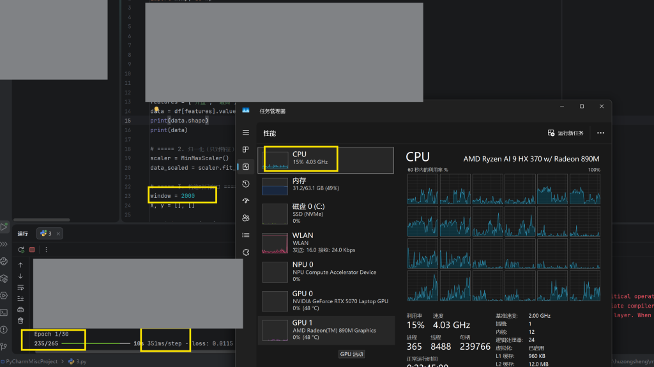Image resolution: width=654 pixels, height=367 pixels.
Task: Open the Users page icon
Action: click(x=246, y=218)
